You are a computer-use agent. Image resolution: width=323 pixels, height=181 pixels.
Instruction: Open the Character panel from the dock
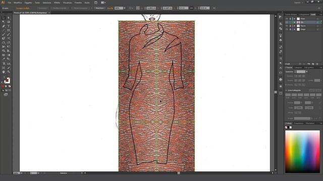point(281,68)
